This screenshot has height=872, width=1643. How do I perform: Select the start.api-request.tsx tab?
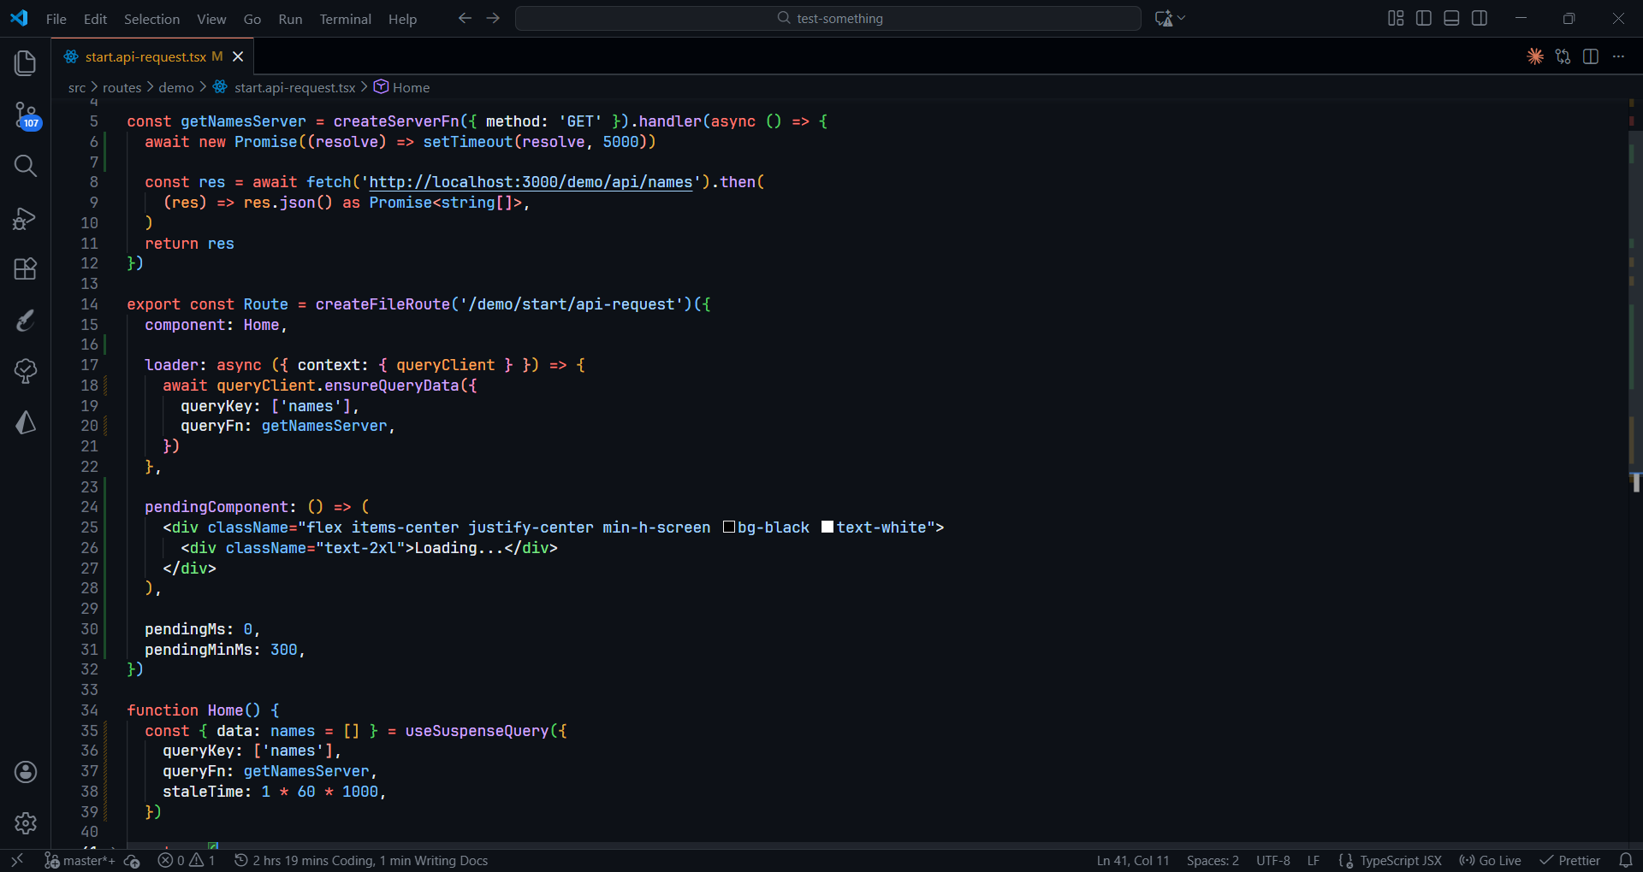pyautogui.click(x=144, y=56)
